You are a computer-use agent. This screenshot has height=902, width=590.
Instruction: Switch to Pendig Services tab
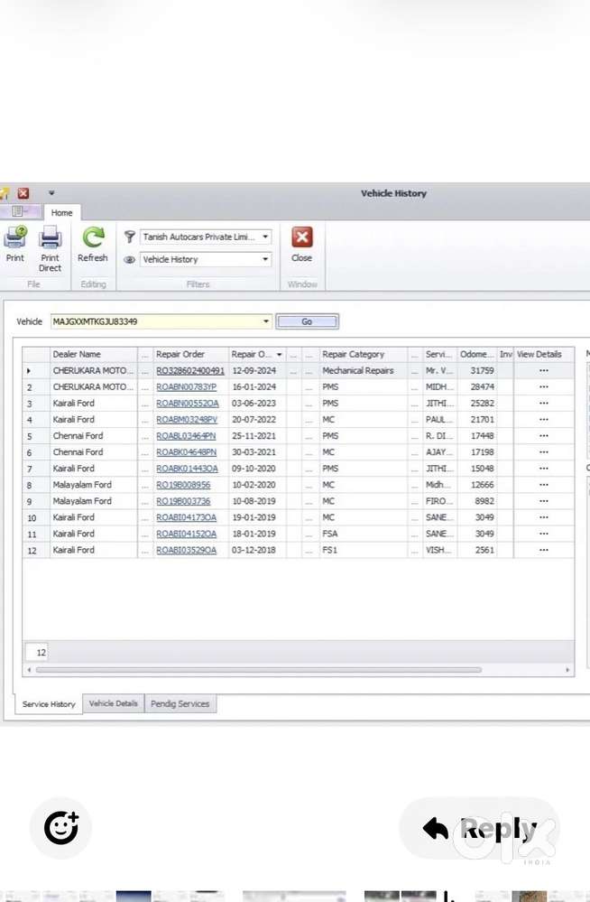(180, 703)
